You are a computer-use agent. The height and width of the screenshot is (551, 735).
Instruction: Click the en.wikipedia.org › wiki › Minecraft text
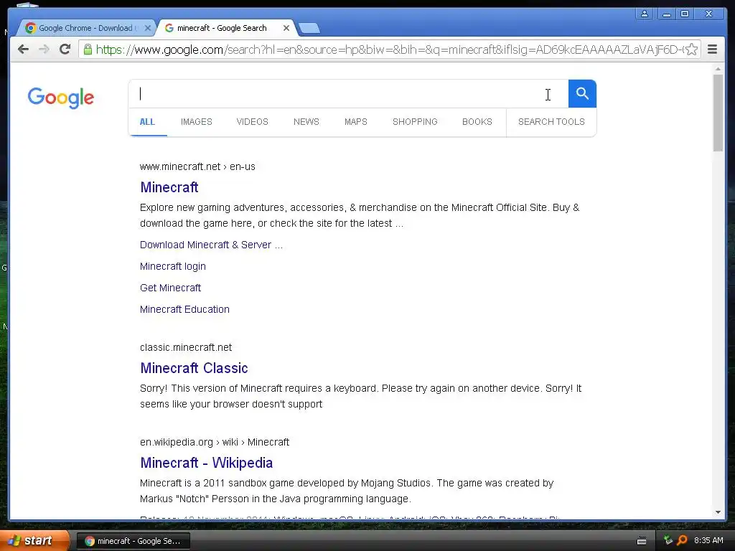[215, 442]
